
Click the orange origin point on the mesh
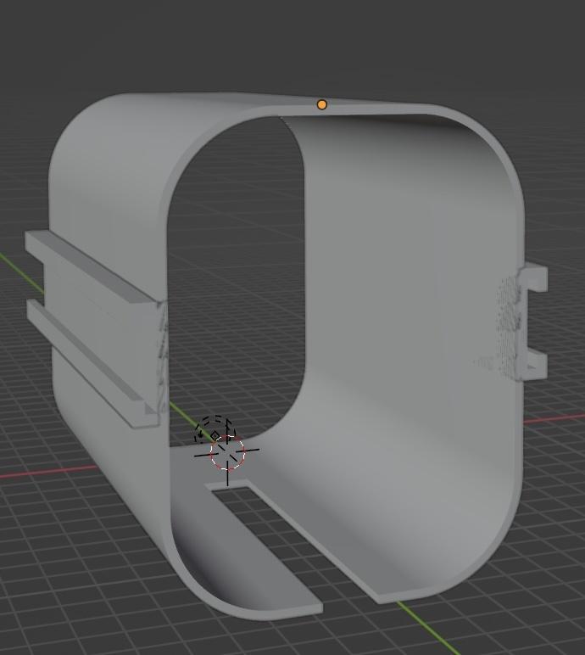point(321,104)
